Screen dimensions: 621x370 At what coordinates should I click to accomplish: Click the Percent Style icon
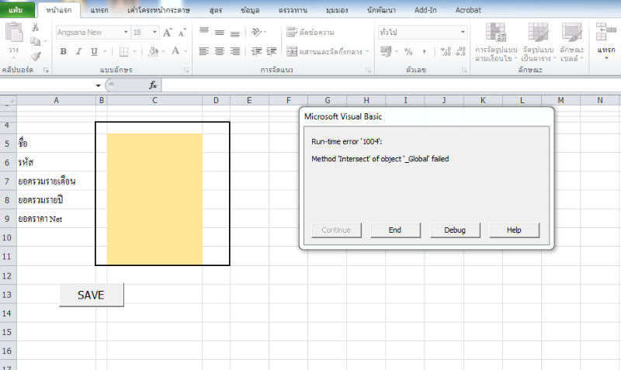coord(408,51)
